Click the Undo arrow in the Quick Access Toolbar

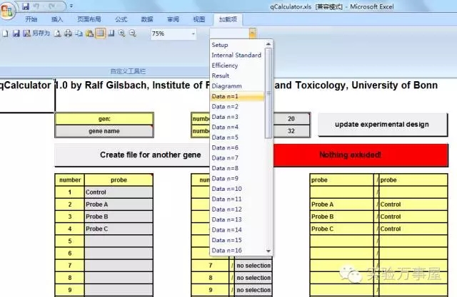point(36,6)
